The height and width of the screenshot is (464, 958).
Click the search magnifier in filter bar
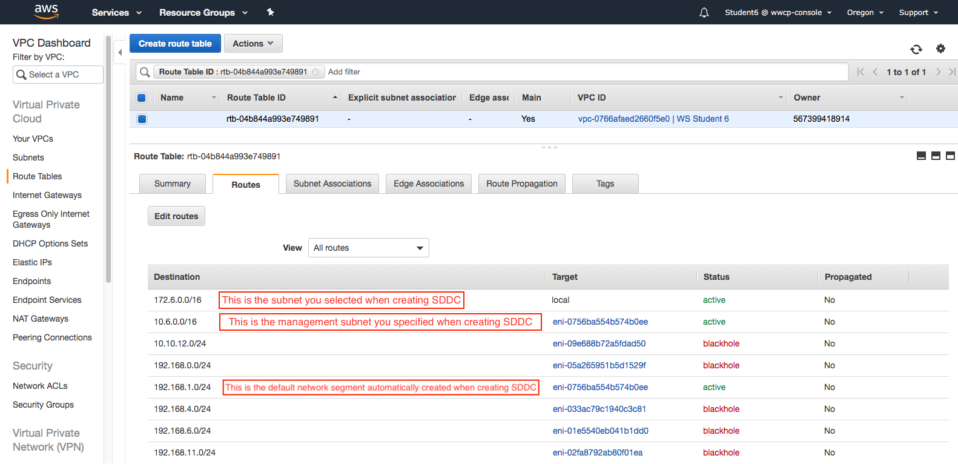(x=145, y=72)
